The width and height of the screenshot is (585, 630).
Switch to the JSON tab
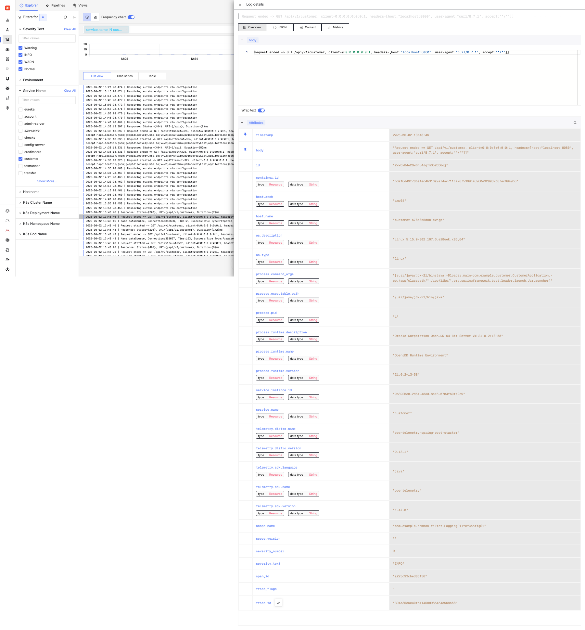pos(280,27)
